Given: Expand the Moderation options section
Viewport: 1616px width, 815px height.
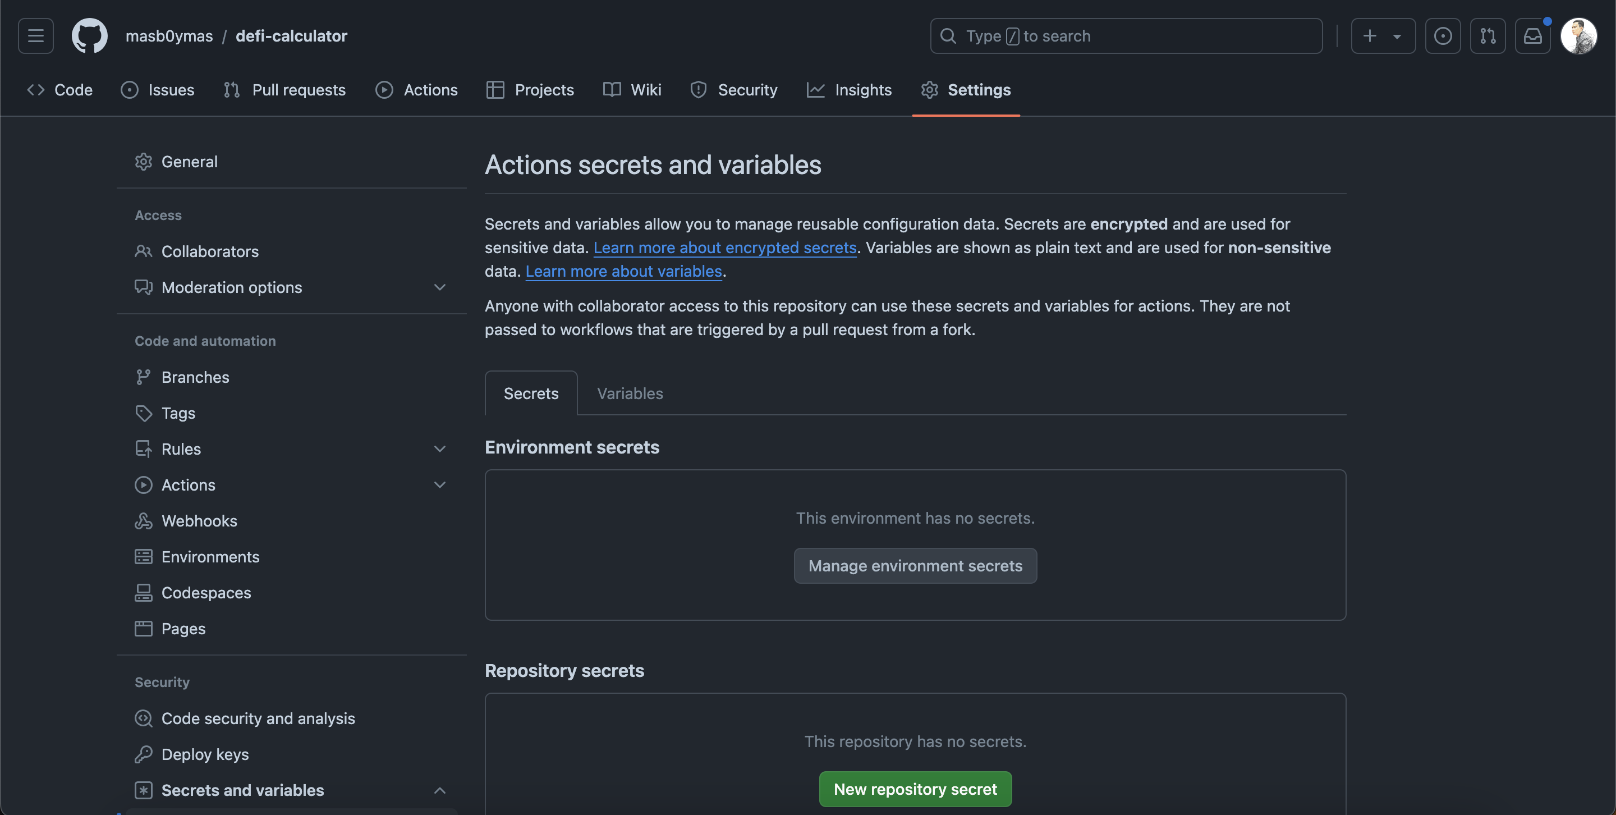Looking at the screenshot, I should click(x=440, y=287).
